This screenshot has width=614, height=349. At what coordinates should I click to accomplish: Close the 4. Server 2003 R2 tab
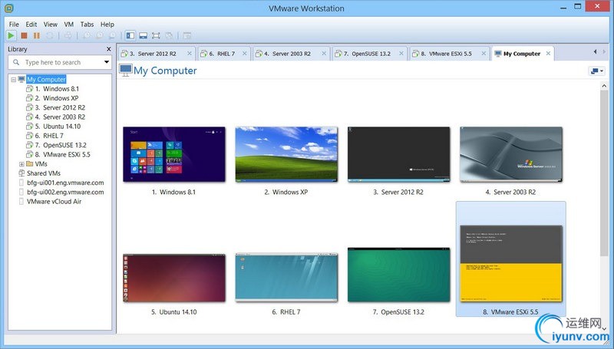[324, 54]
